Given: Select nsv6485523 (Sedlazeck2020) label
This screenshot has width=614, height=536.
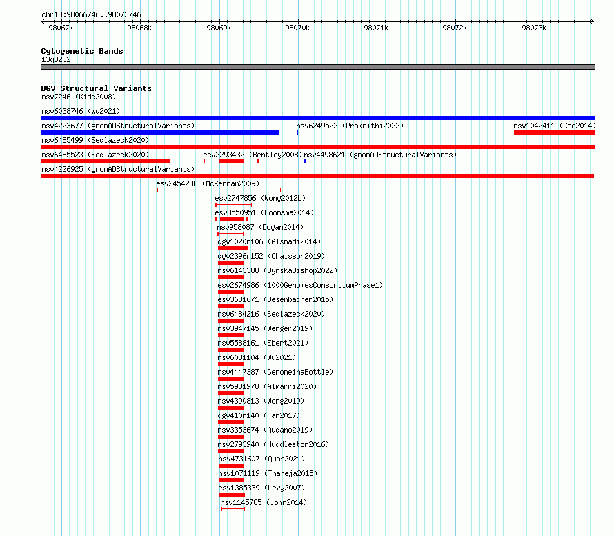Looking at the screenshot, I should (95, 155).
